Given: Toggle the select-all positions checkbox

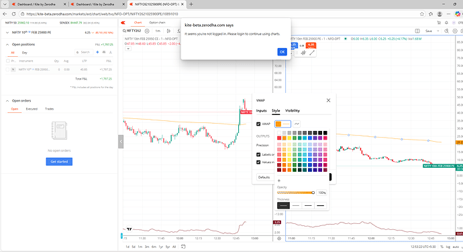Looking at the screenshot, I should [8, 61].
